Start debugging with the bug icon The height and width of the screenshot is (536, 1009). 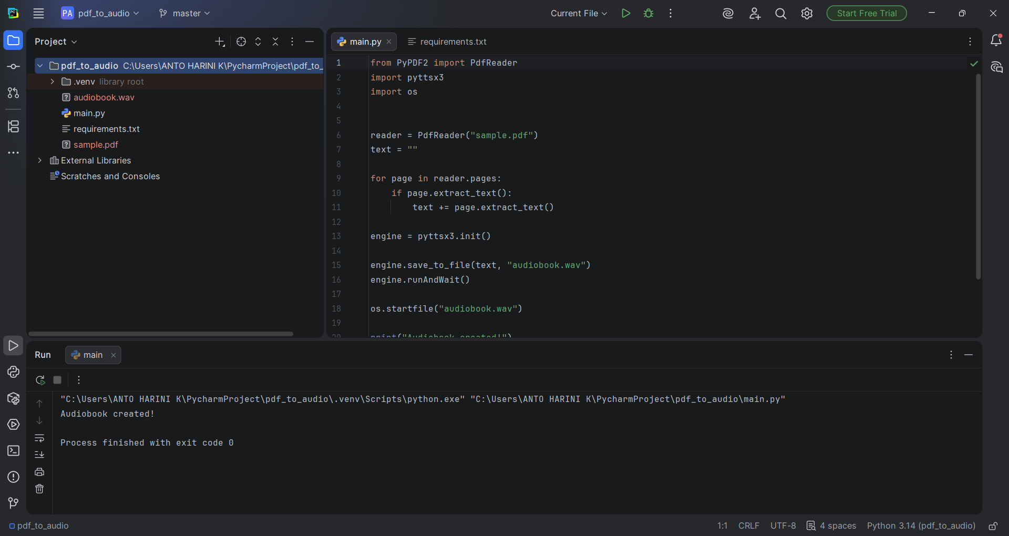(x=649, y=13)
